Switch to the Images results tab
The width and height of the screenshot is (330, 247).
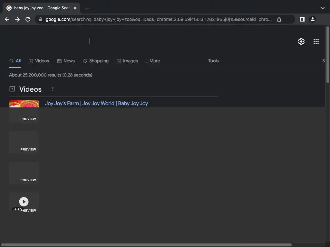pos(127,61)
